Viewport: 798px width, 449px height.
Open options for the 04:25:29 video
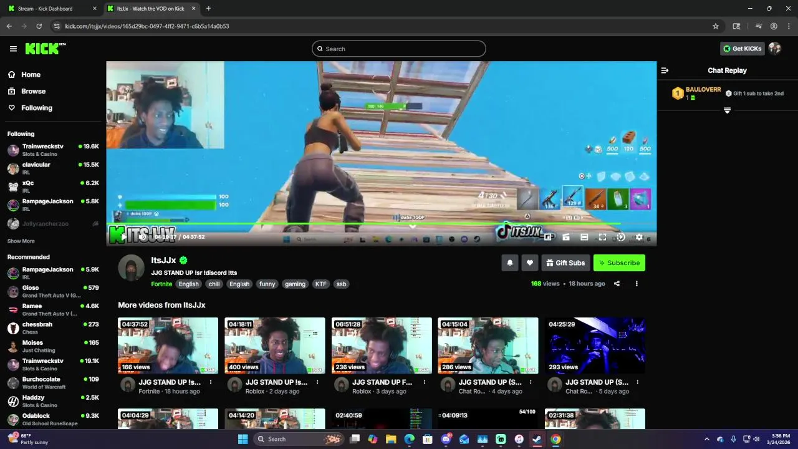click(637, 382)
